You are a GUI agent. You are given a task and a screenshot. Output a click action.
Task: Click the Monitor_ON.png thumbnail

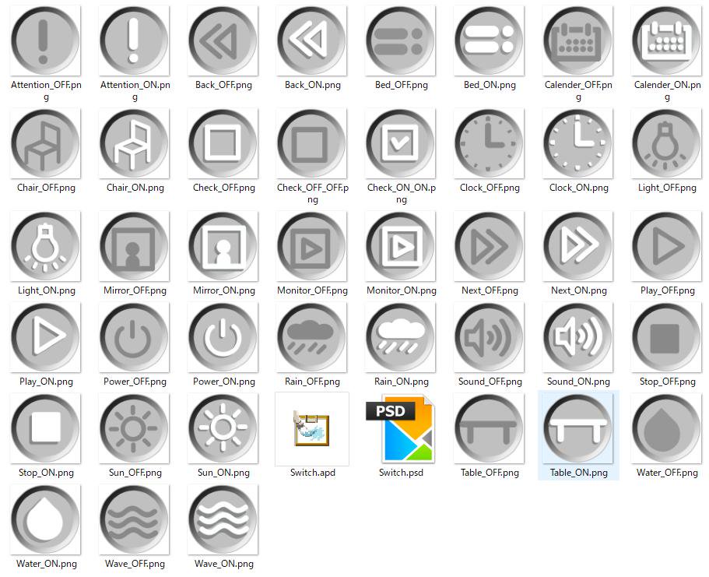pyautogui.click(x=400, y=247)
